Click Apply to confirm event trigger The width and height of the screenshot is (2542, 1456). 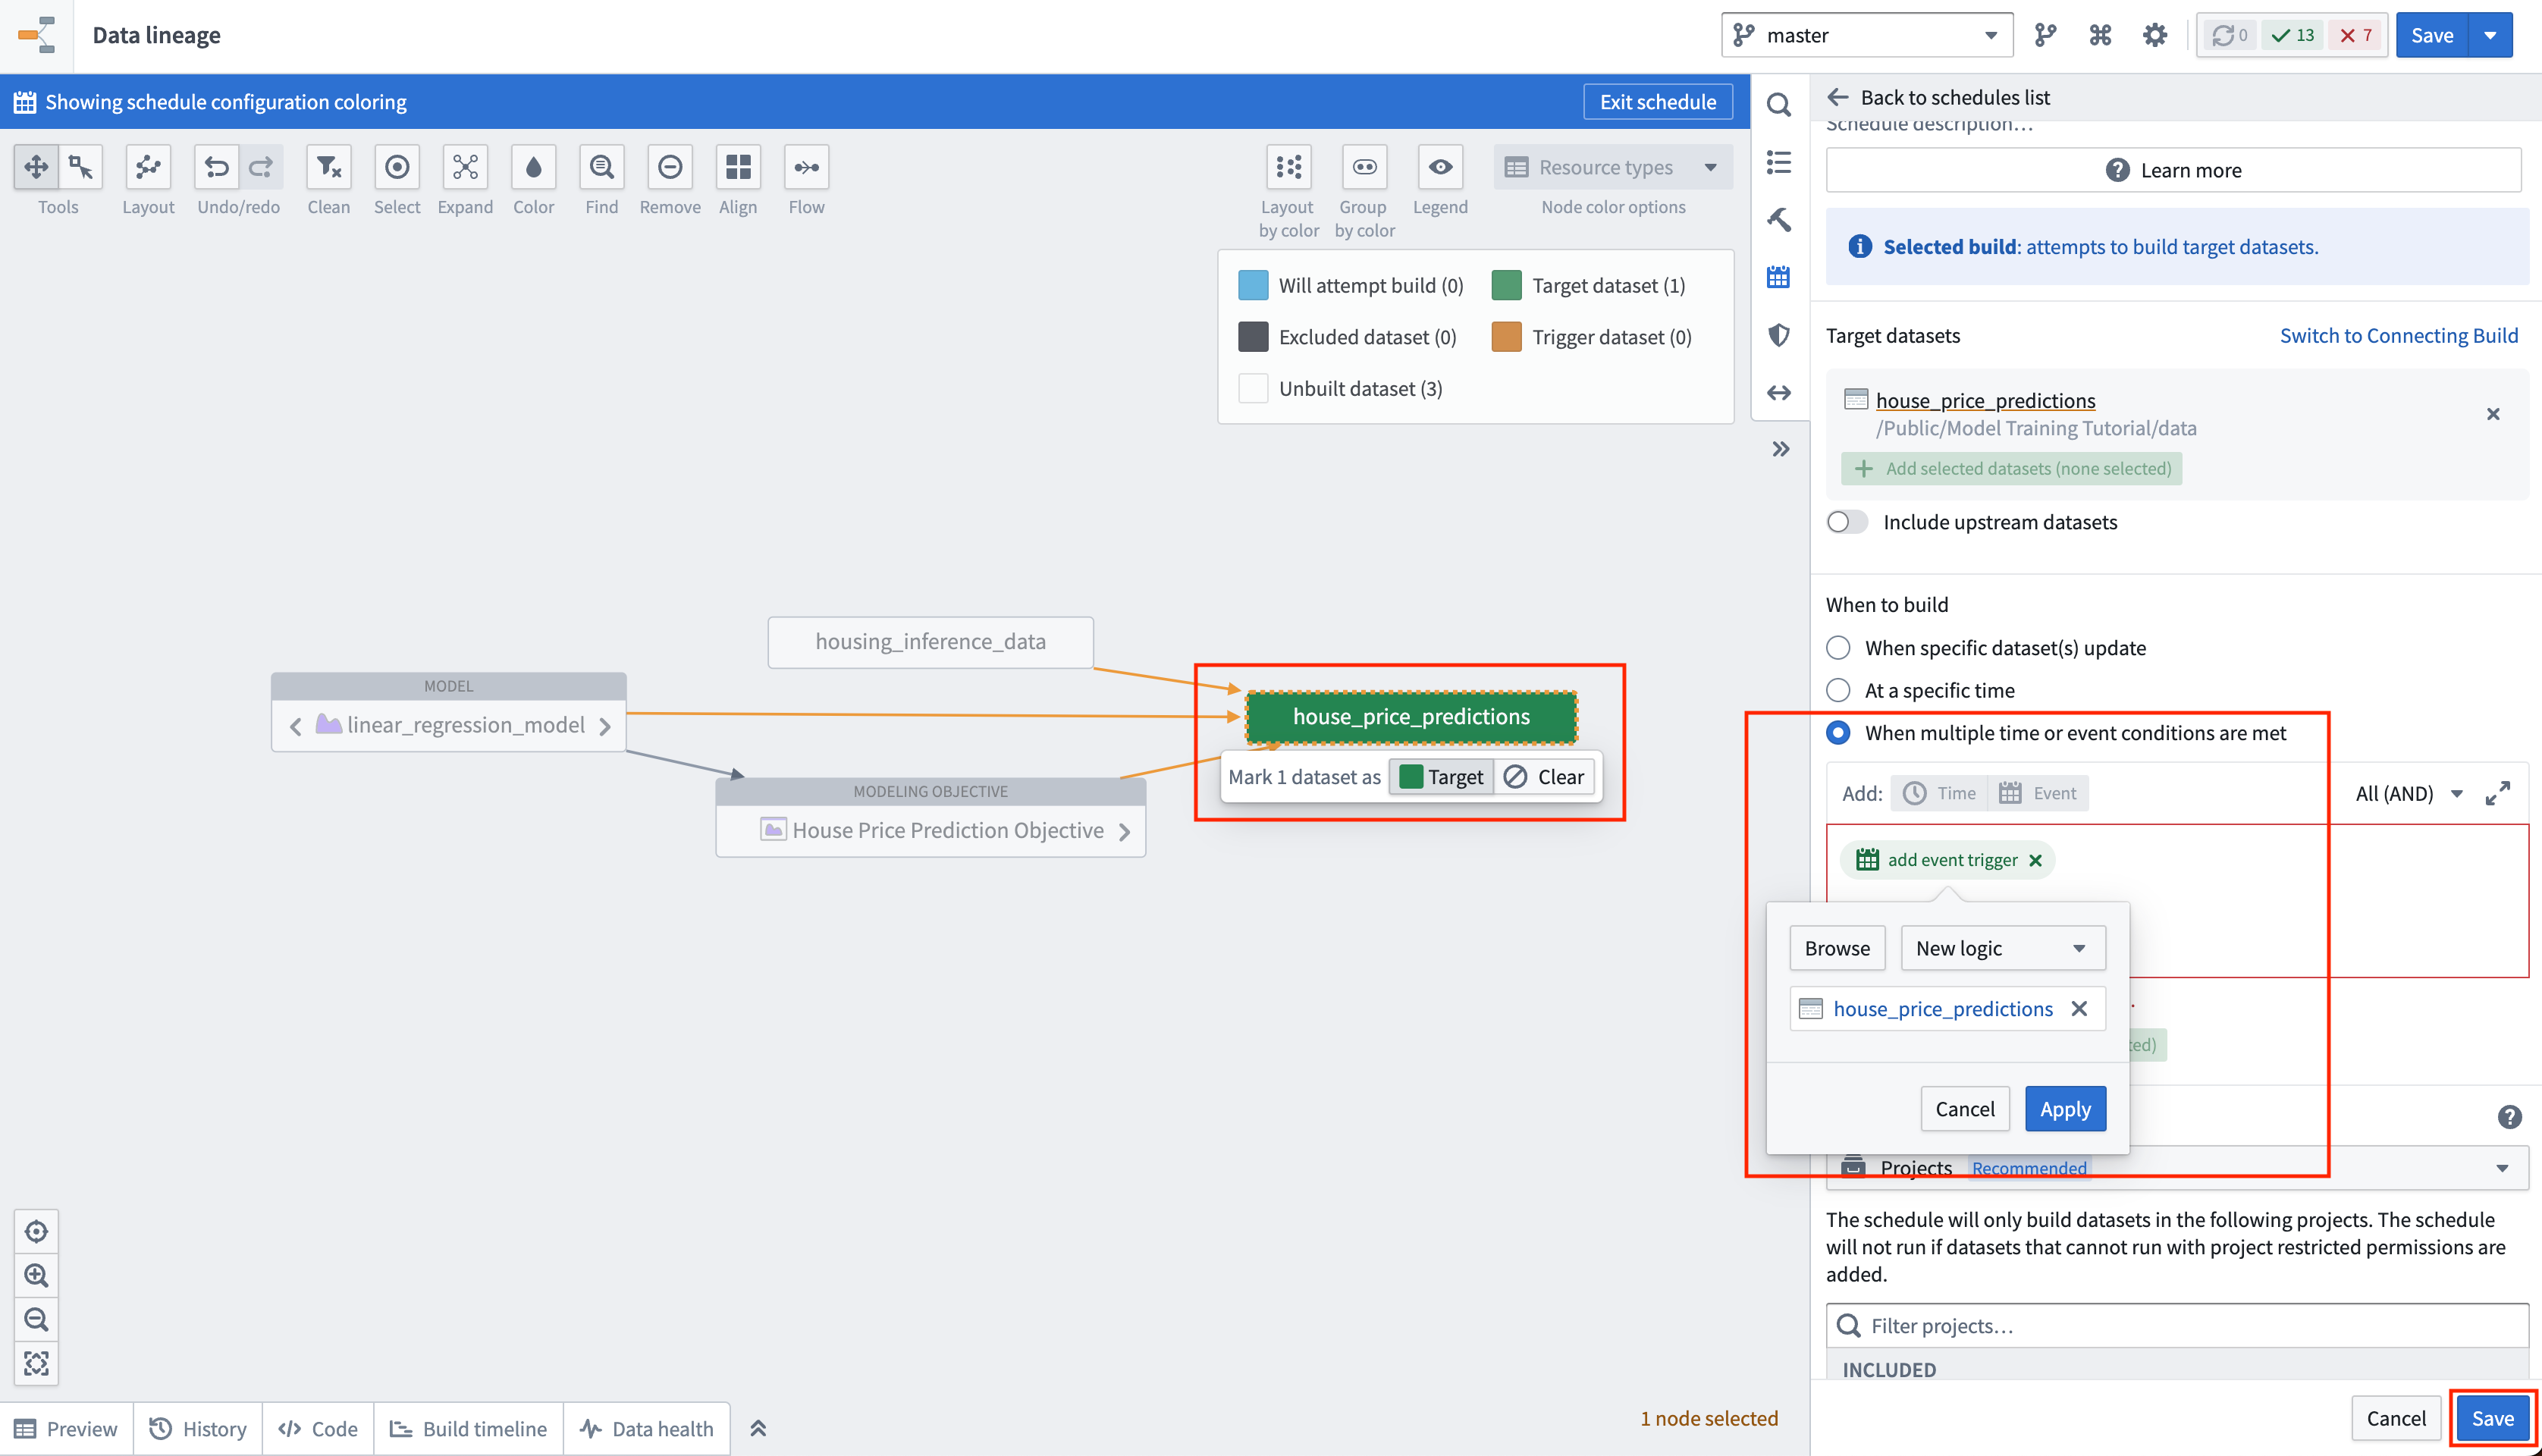coord(2066,1107)
